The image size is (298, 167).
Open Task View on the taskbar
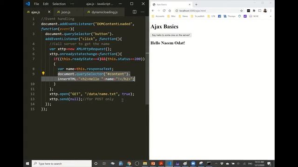[x=104, y=164]
